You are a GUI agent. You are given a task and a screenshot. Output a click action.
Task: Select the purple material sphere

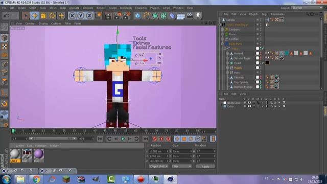[x=39, y=154]
